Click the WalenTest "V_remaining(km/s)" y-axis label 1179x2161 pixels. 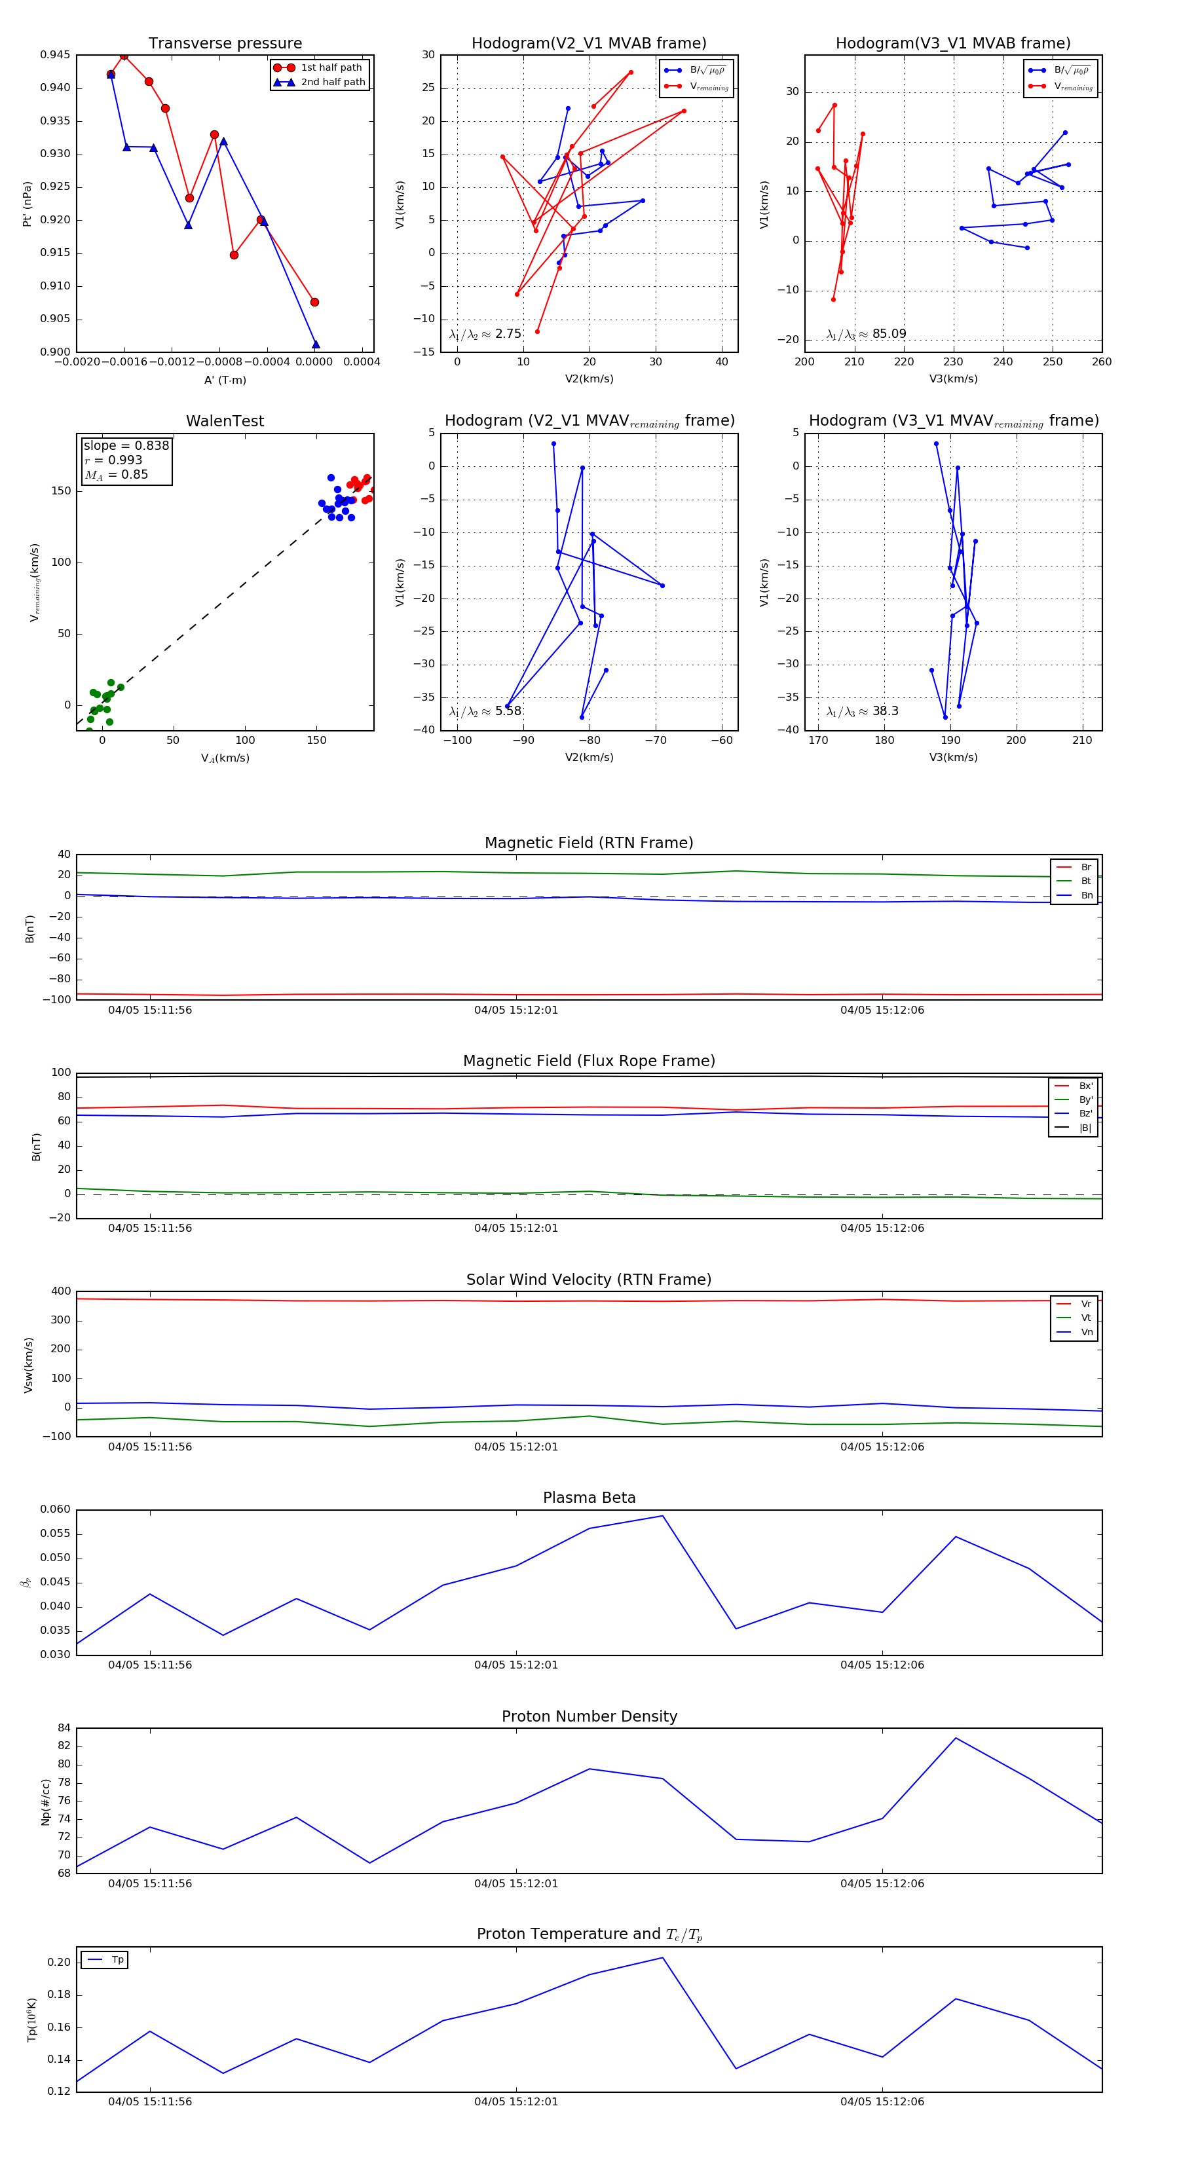click(x=35, y=582)
